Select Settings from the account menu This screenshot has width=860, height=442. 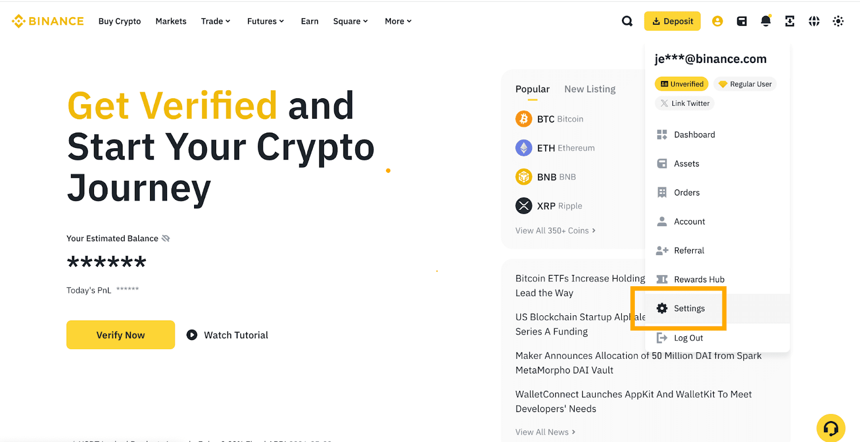689,308
